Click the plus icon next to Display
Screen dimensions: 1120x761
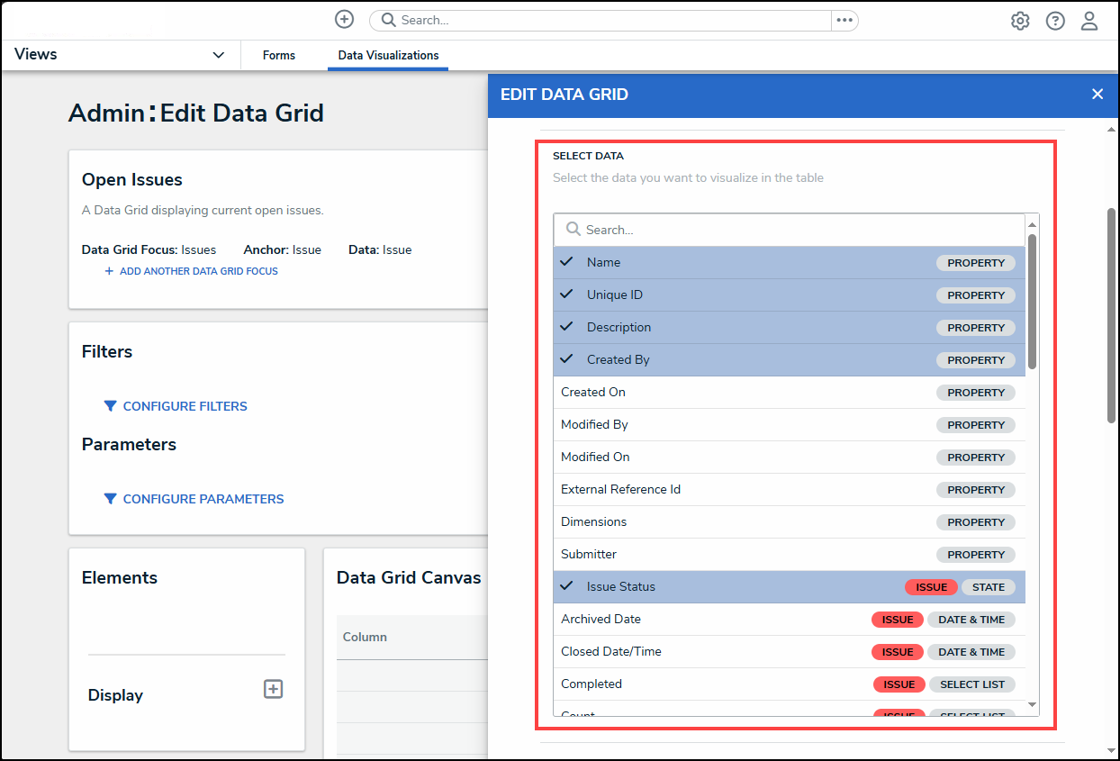click(273, 689)
